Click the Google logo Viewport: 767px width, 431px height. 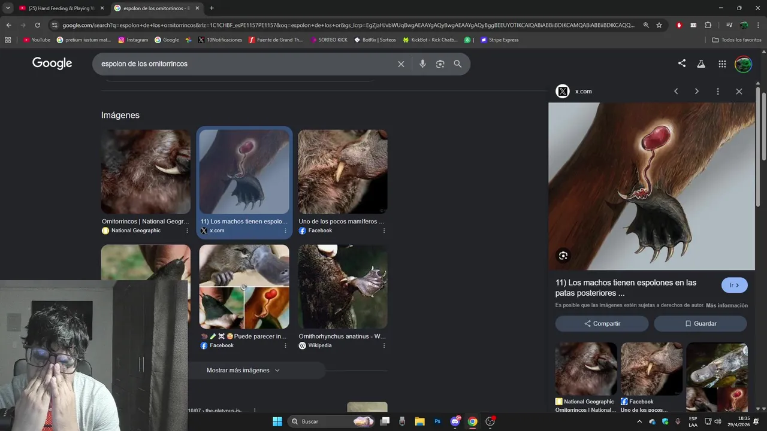point(52,63)
